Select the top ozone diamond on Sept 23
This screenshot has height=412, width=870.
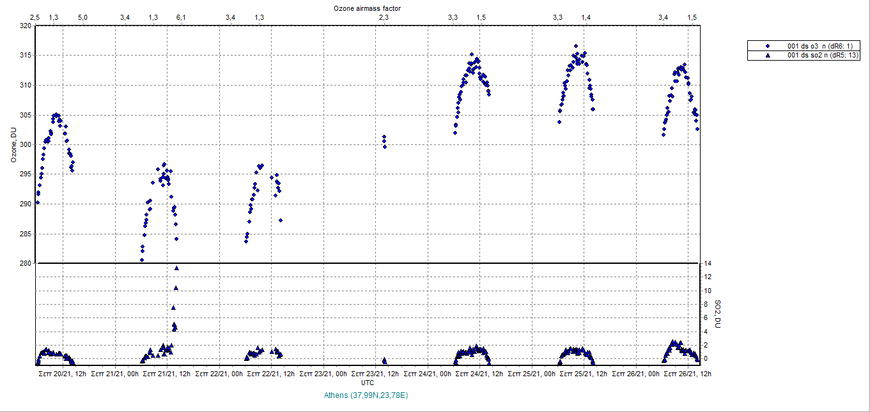click(x=384, y=137)
